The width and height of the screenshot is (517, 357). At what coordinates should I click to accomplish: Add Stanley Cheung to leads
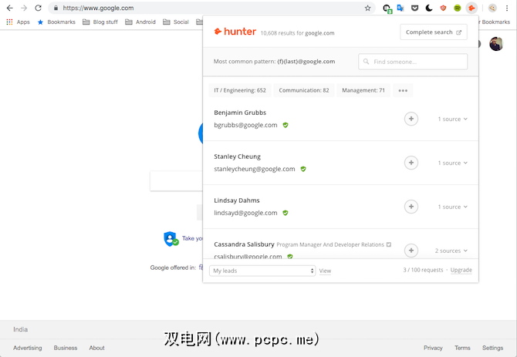click(411, 163)
